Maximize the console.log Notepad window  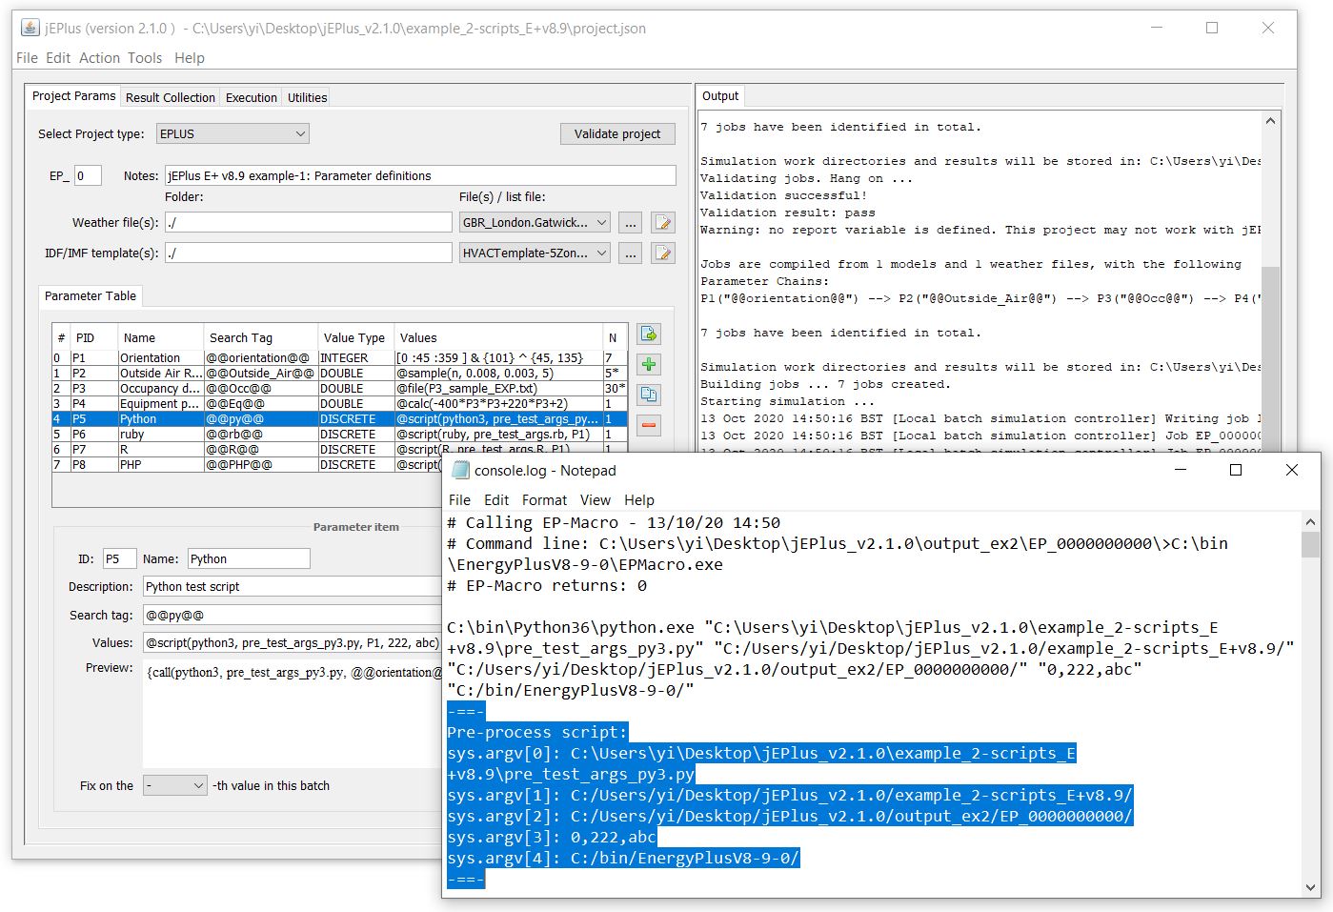tap(1236, 470)
